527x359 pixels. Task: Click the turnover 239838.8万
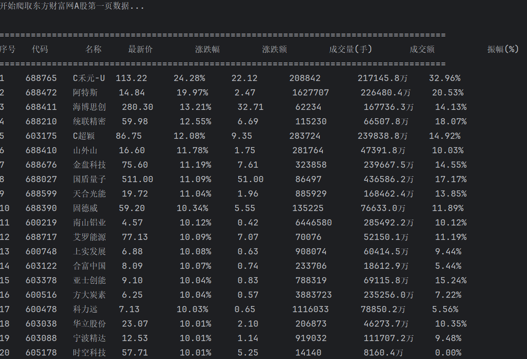coord(382,136)
